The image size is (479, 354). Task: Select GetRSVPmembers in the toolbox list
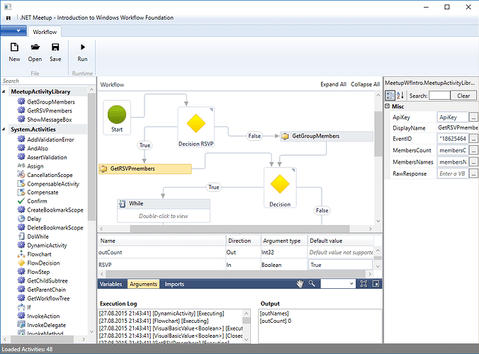50,110
